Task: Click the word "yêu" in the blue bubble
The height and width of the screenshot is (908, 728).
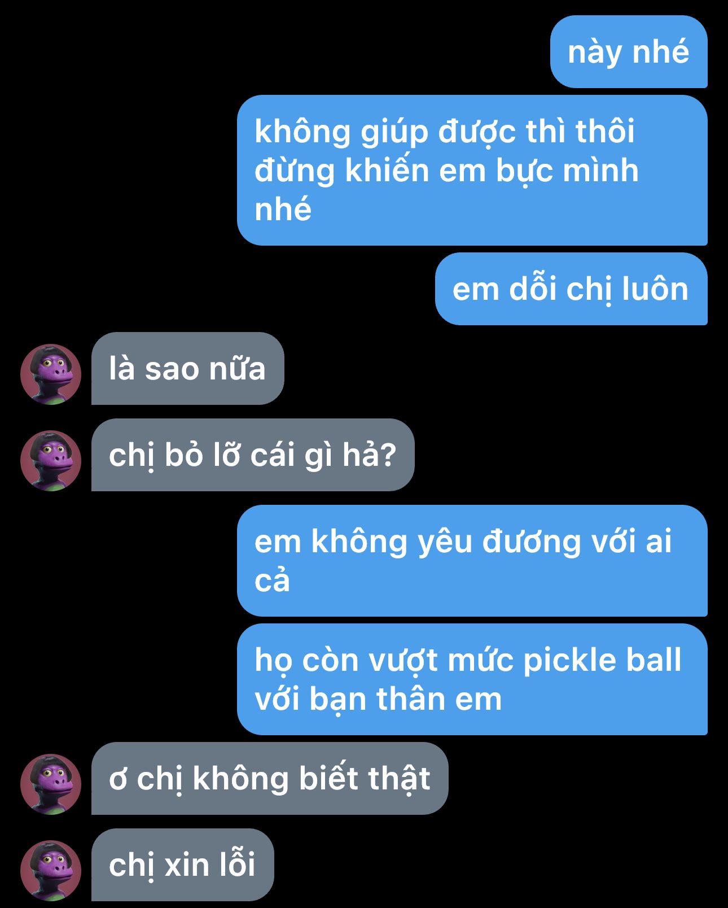Action: [x=445, y=541]
